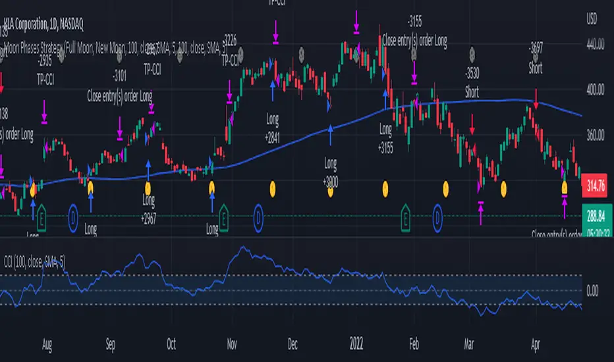Open the Moon Phases Strategy legend label
This screenshot has width=614, height=362.
(116, 48)
